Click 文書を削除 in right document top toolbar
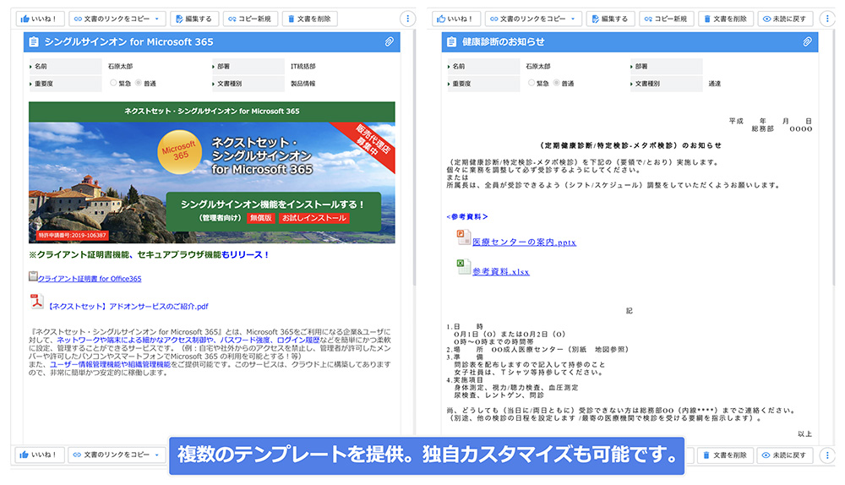Image resolution: width=845 pixels, height=485 pixels. click(725, 19)
